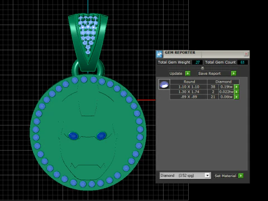Select the left blue eye gem
The width and height of the screenshot is (268, 201).
coord(73,136)
